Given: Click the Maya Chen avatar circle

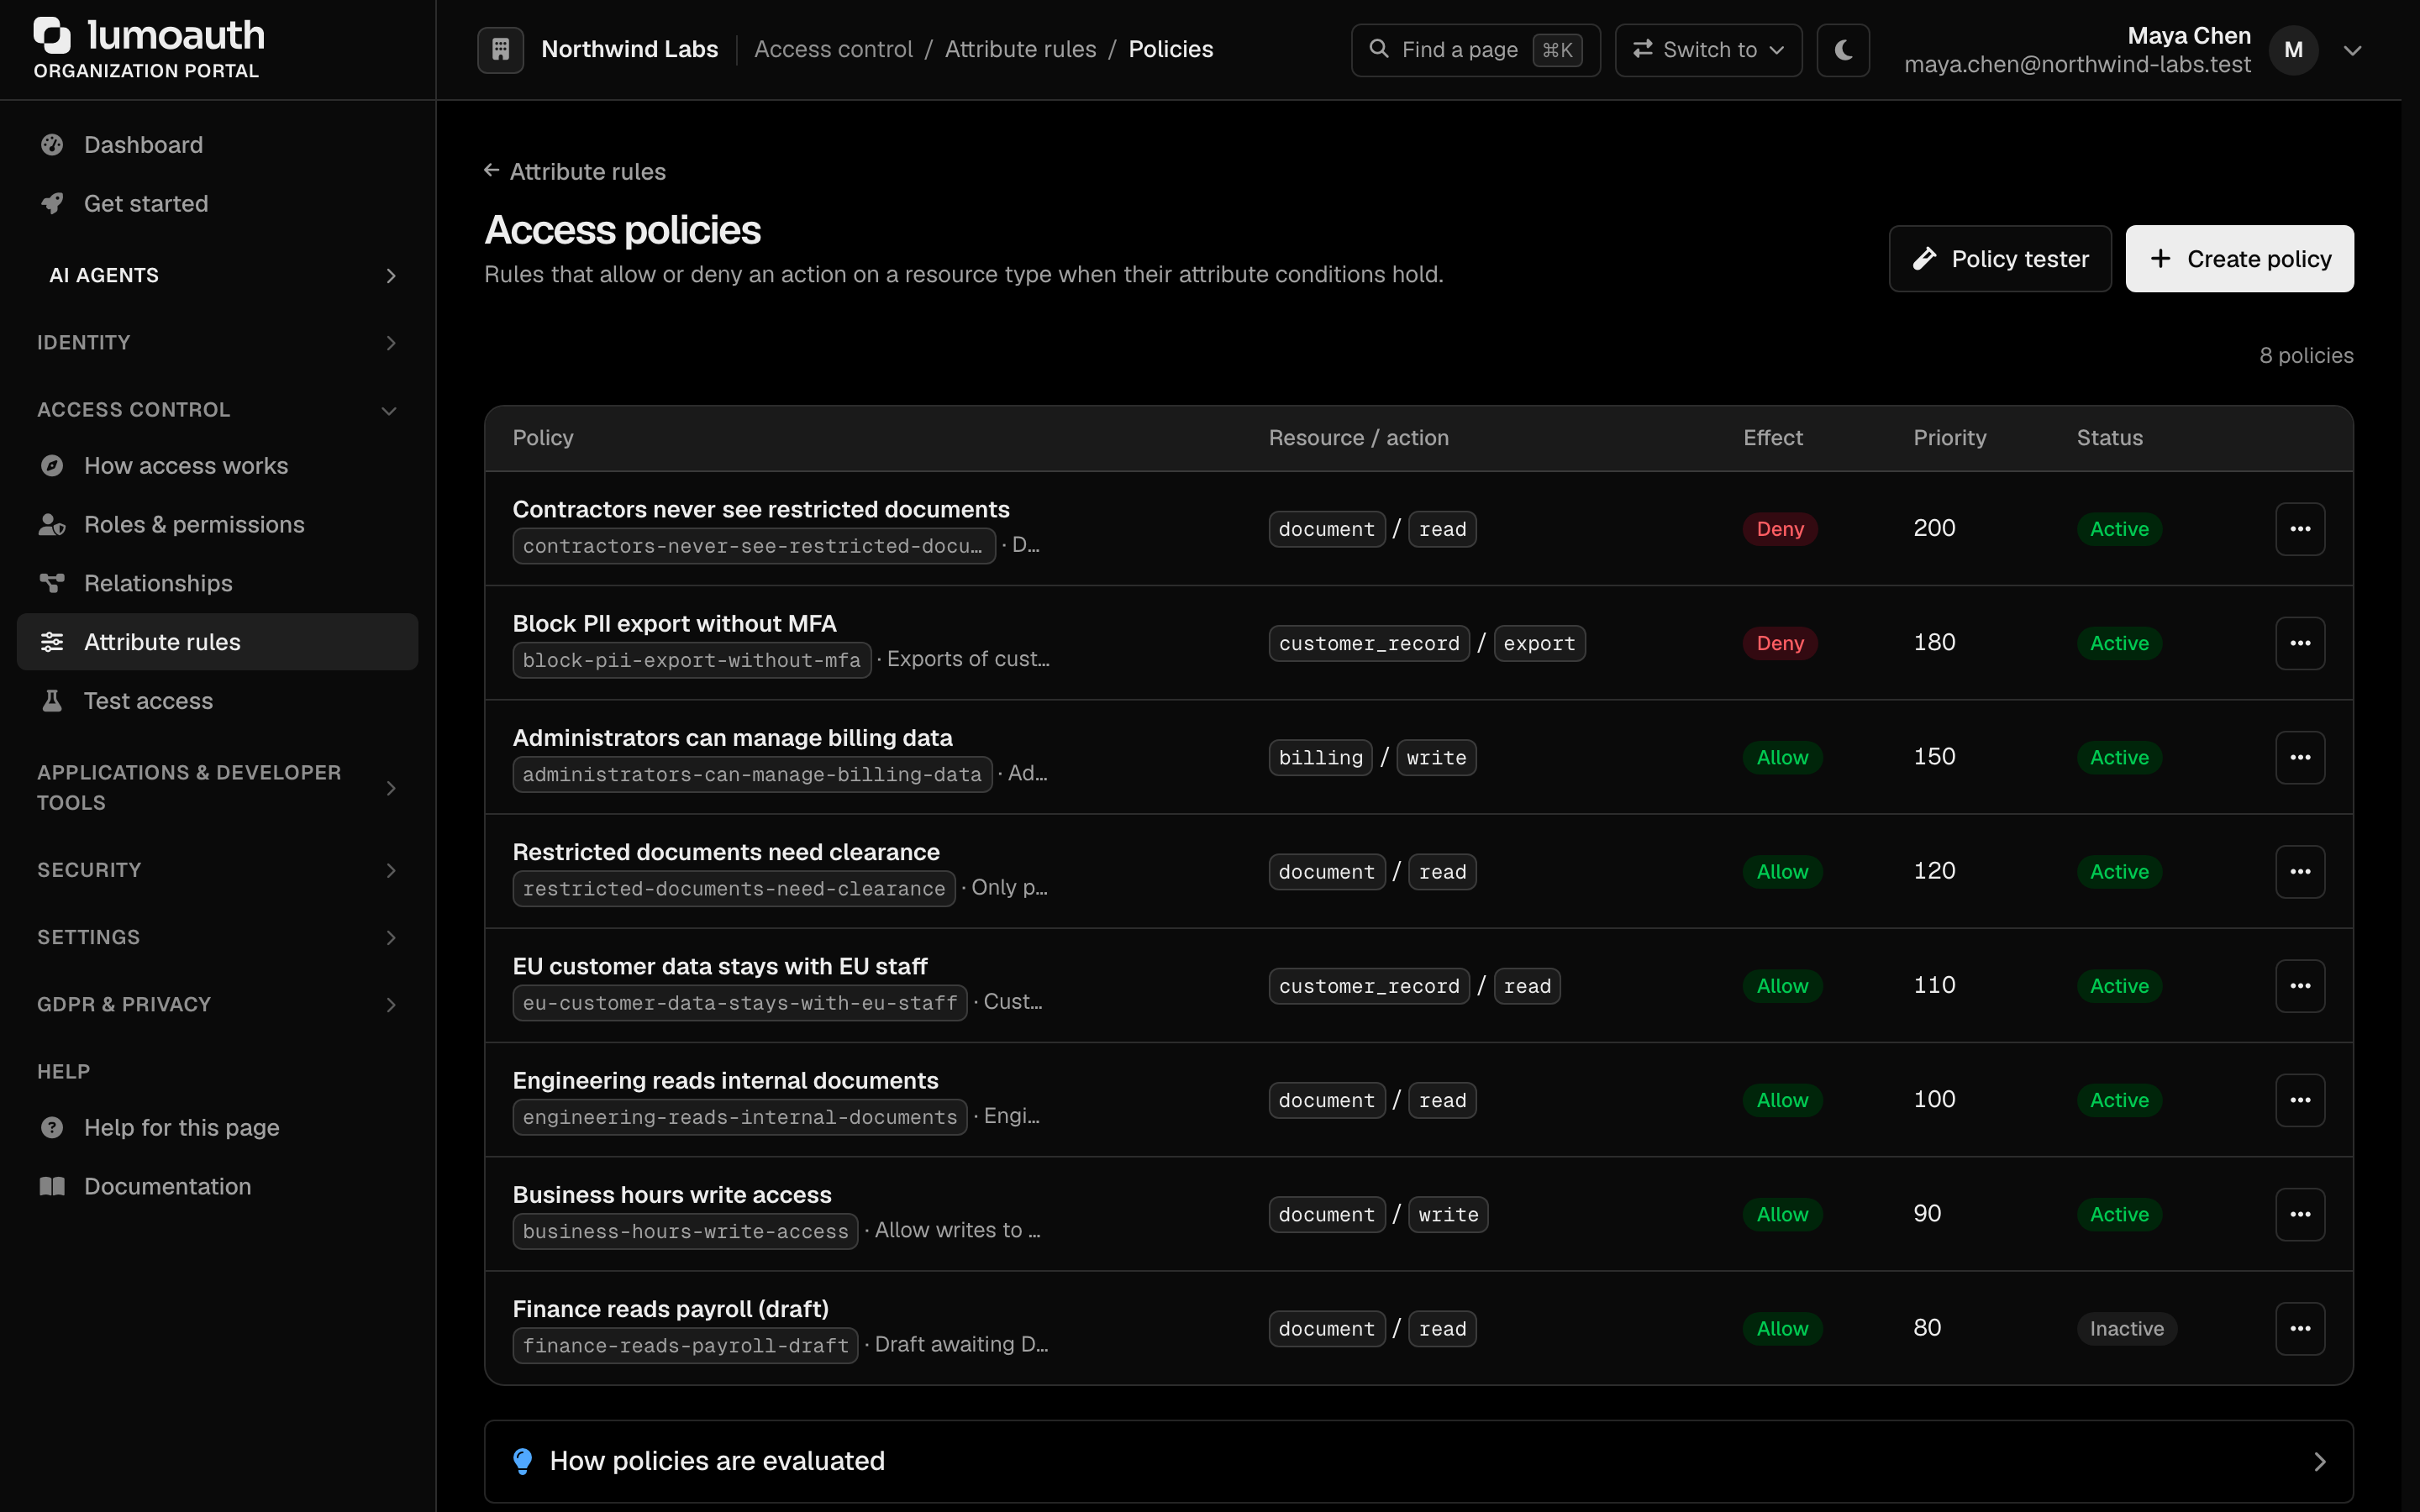Looking at the screenshot, I should pos(2294,50).
